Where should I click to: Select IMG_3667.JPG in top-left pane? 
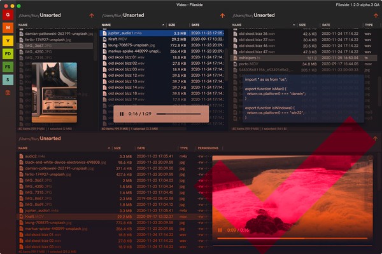point(55,46)
